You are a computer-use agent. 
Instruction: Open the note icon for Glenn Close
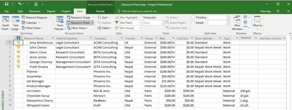(18, 52)
